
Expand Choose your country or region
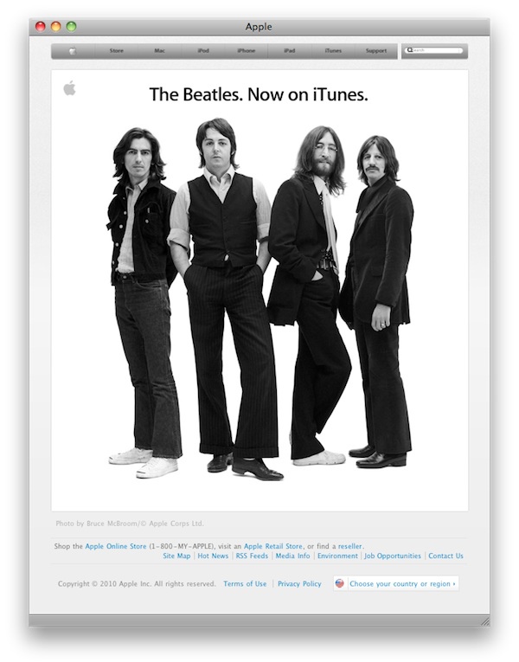pos(402,583)
